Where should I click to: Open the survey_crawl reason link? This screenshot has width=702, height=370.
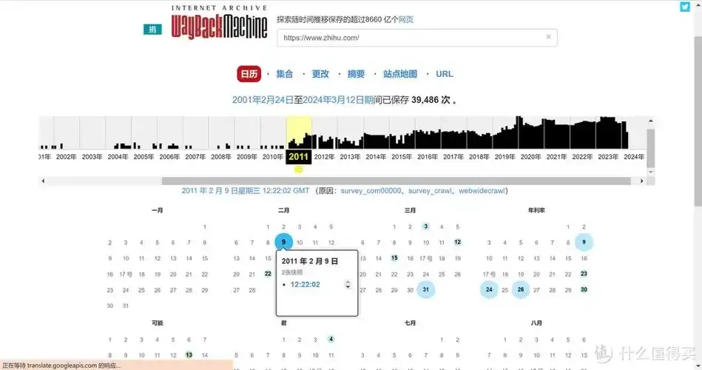coord(430,191)
